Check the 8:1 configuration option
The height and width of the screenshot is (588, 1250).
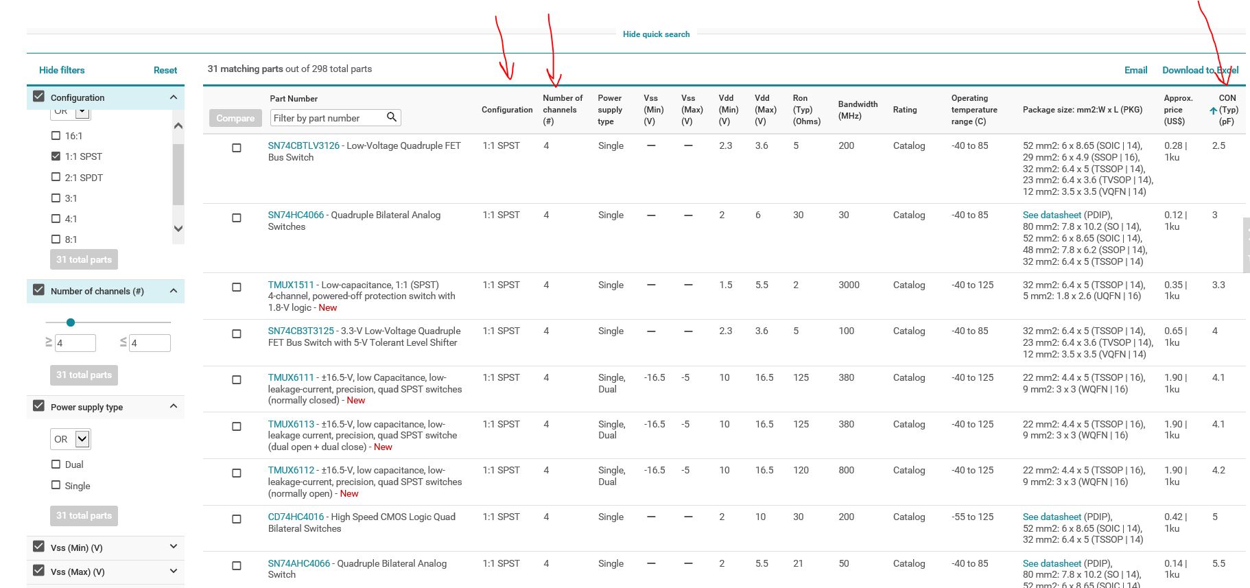(x=56, y=239)
